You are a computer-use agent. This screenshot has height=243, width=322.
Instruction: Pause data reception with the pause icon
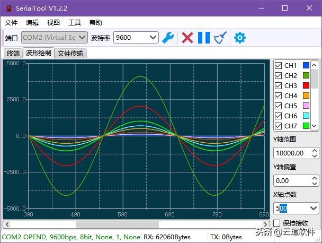coord(203,37)
